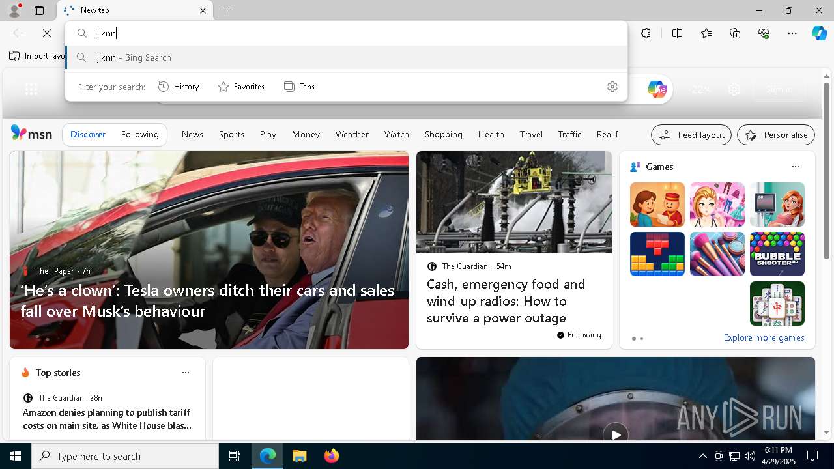Open Amazon denies tariff costs story
This screenshot has width=834, height=469.
tap(107, 419)
